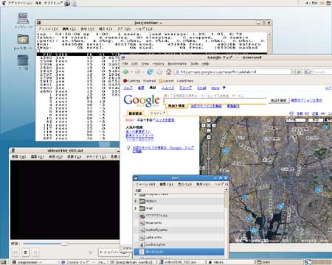The width and height of the screenshot is (332, 265).
Task: Click the address bar in Iceweasel
Action: [232, 72]
